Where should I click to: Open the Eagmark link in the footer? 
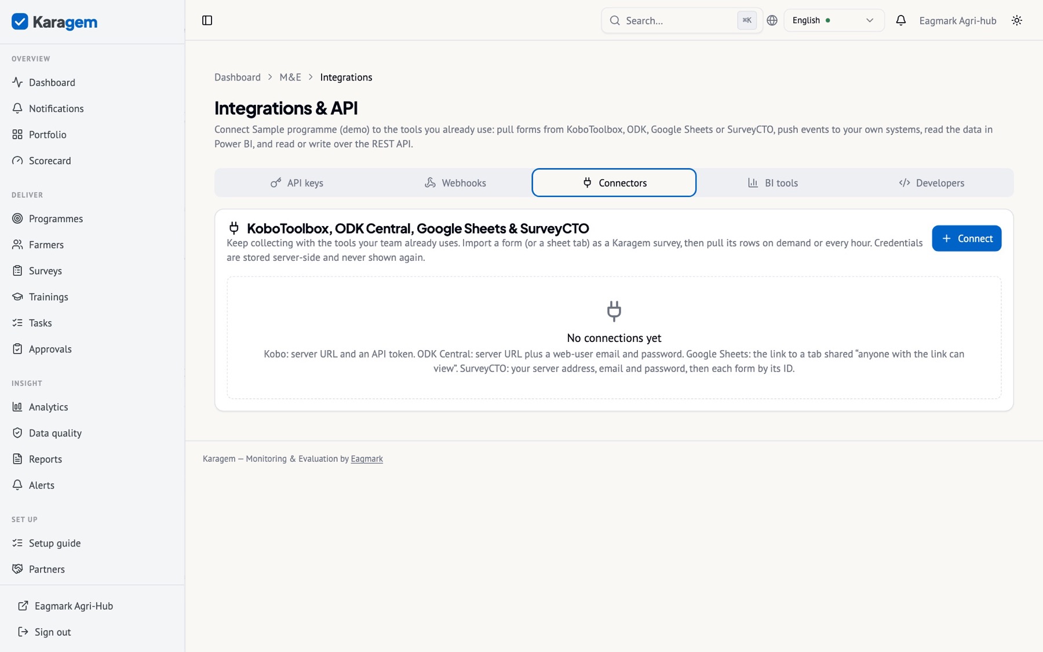(x=367, y=458)
